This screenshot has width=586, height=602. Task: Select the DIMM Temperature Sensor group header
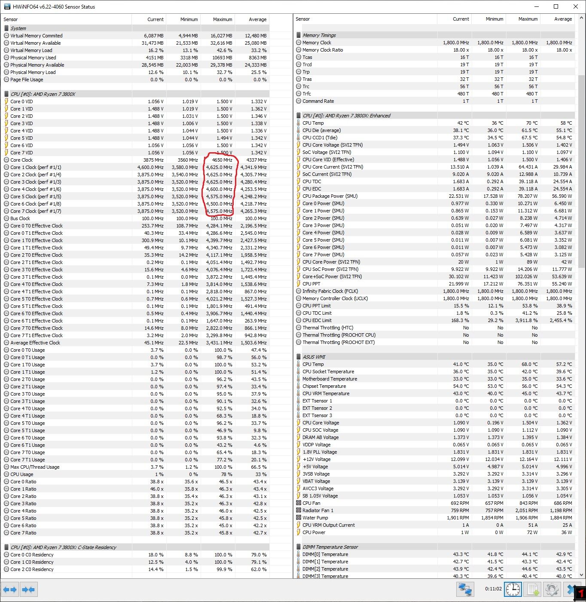click(x=434, y=547)
